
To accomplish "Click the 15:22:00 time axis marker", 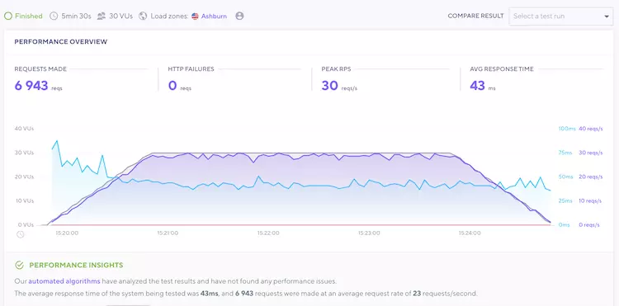I will pos(268,233).
